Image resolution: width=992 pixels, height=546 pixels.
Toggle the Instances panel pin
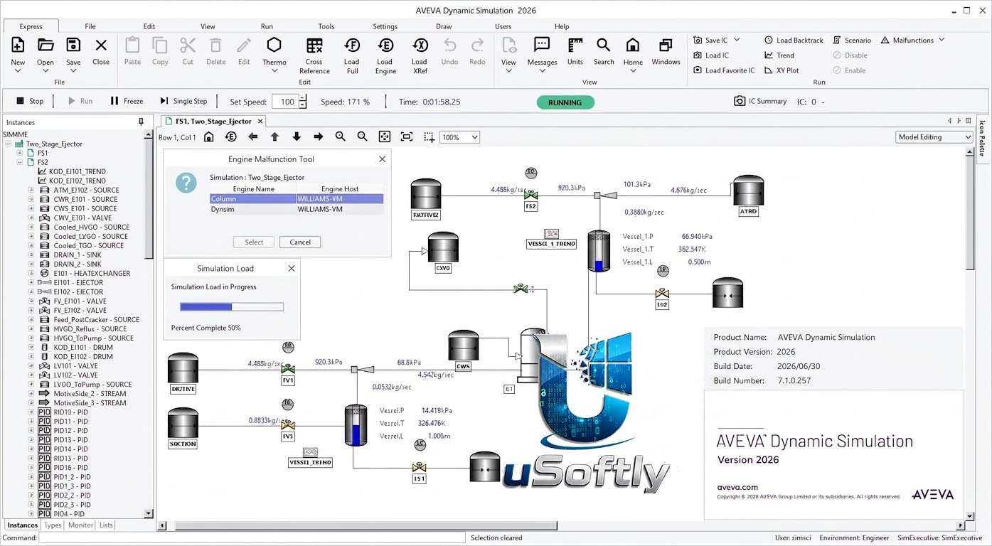141,122
